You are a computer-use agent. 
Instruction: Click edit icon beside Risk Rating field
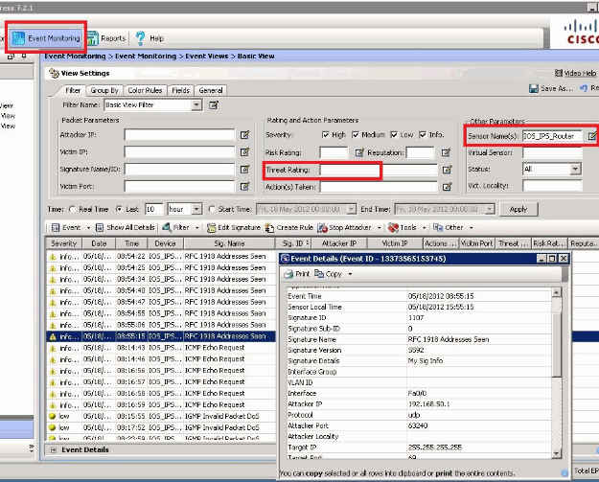[x=359, y=152]
